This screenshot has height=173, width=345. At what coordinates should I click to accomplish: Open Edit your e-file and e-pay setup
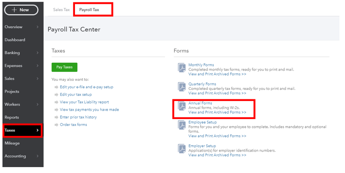pyautogui.click(x=86, y=87)
